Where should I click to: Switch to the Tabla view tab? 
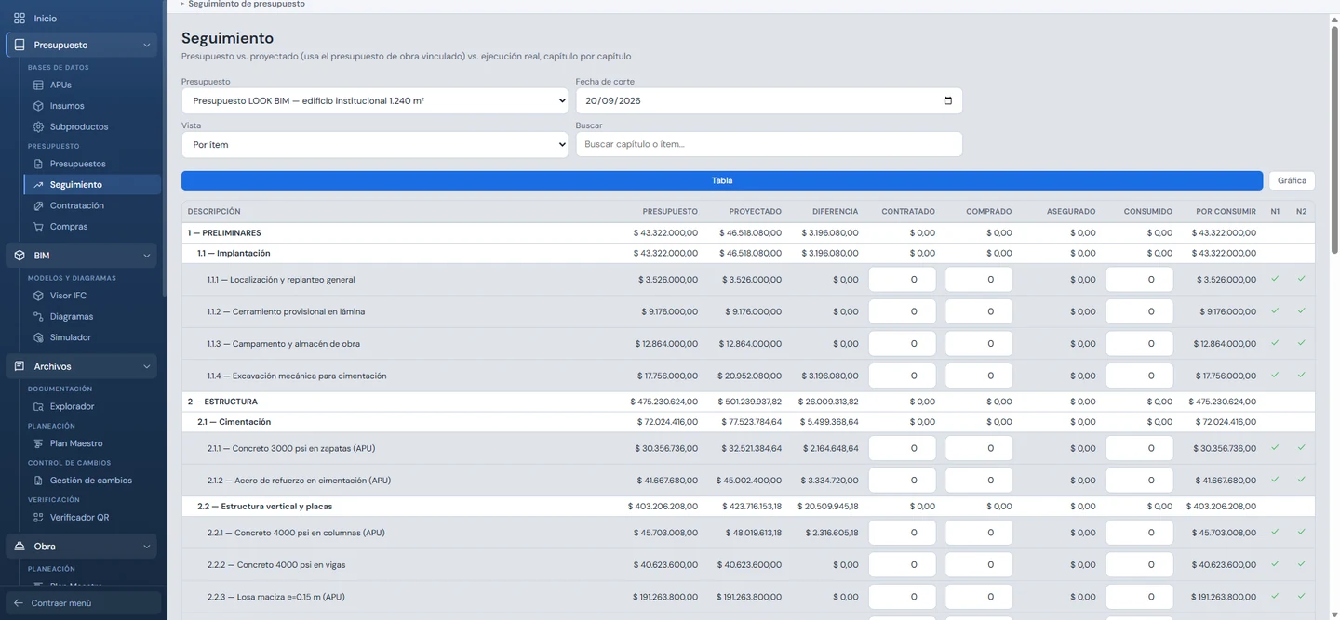(x=722, y=180)
